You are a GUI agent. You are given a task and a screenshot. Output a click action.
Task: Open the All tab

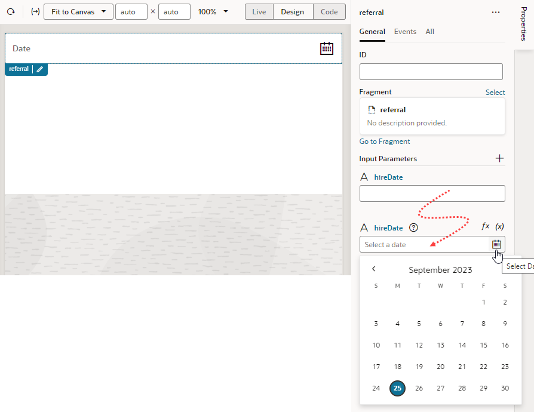[429, 32]
